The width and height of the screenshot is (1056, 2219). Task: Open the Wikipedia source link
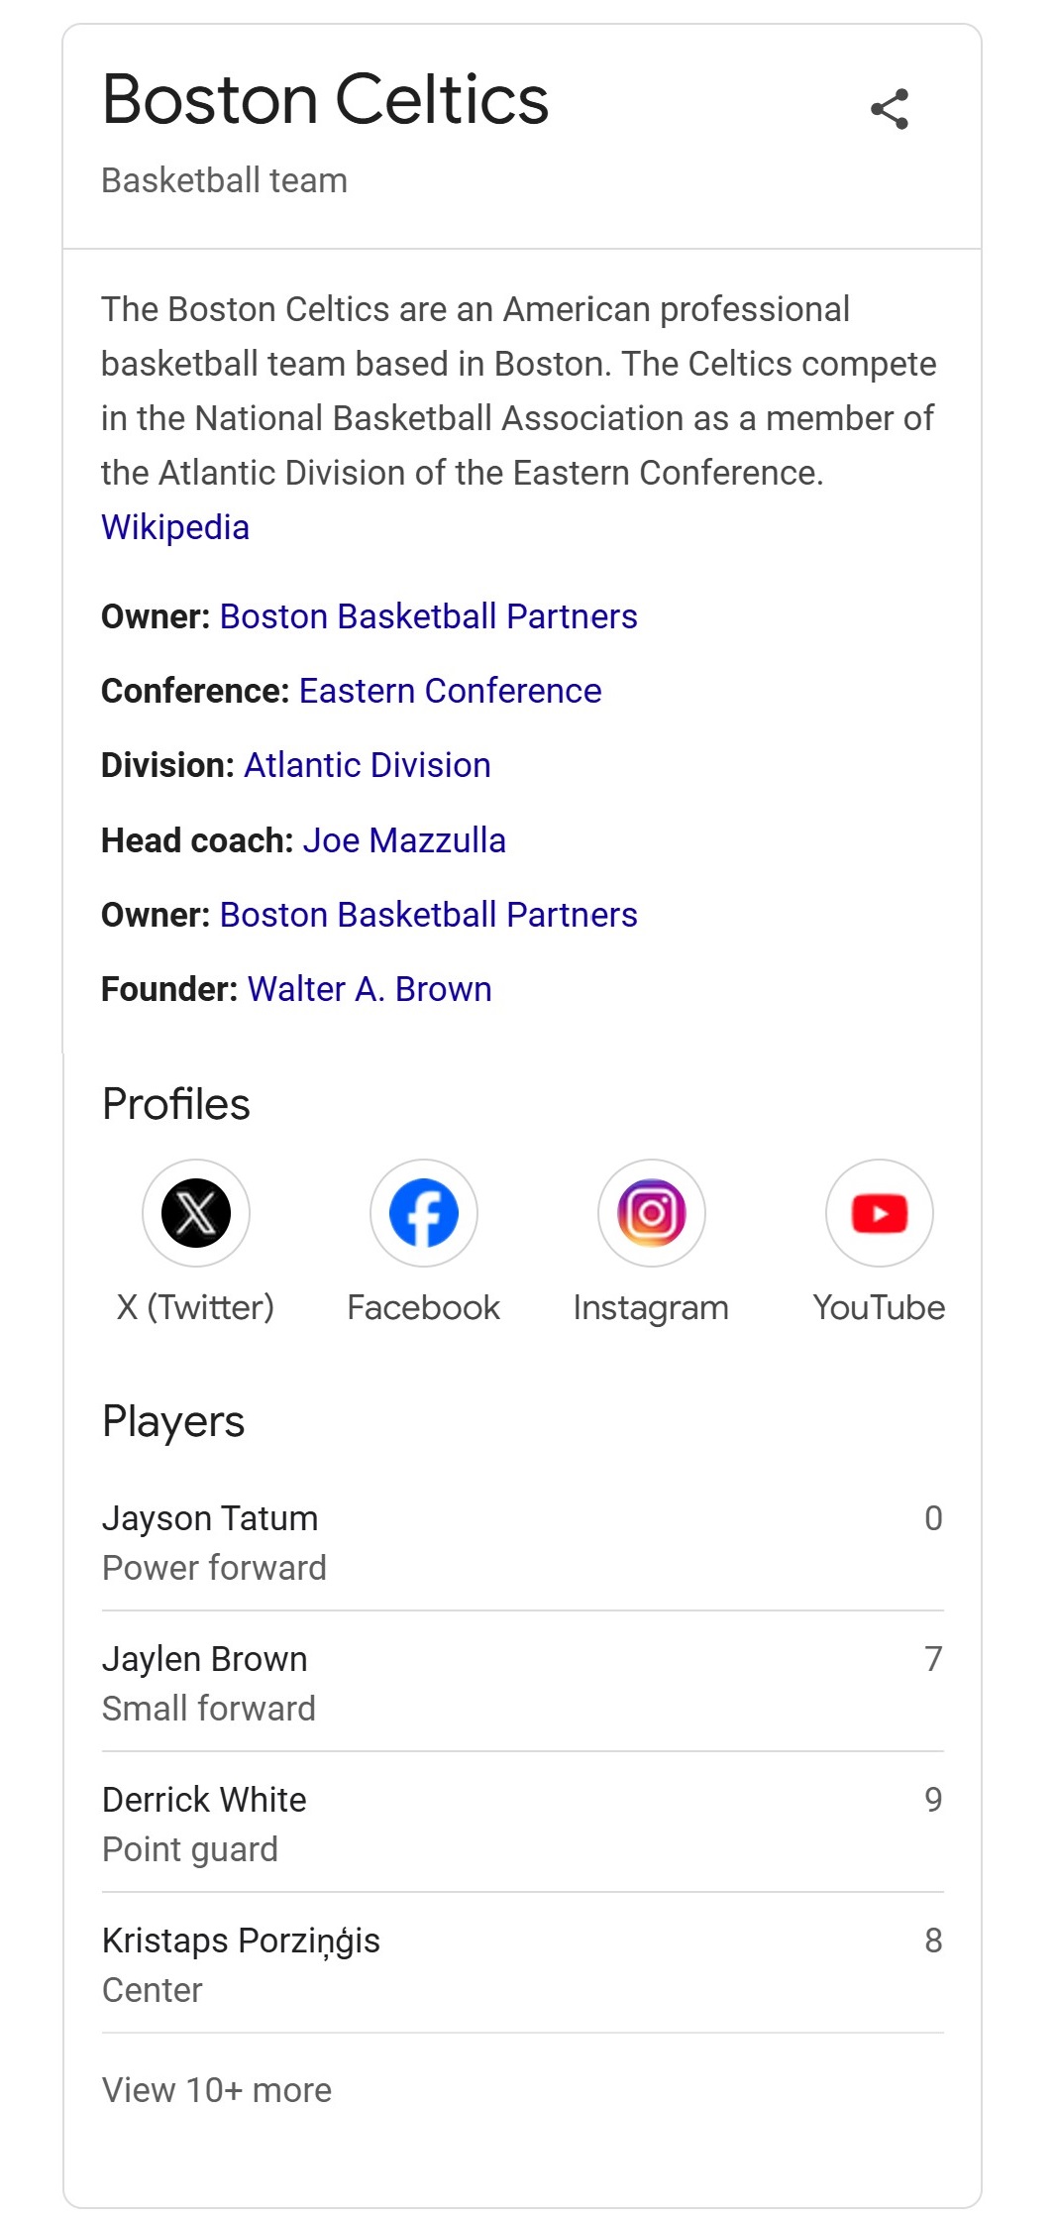click(175, 527)
